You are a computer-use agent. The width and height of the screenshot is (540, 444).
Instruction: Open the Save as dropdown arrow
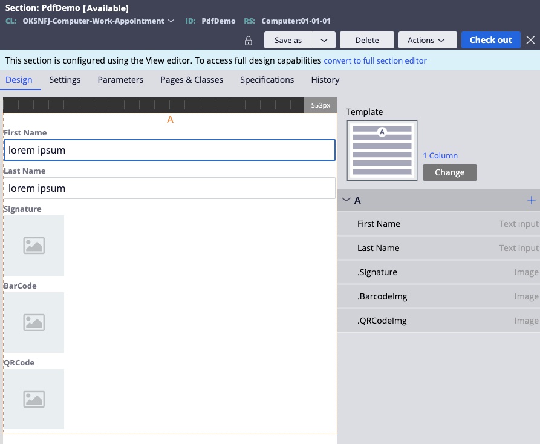(324, 41)
